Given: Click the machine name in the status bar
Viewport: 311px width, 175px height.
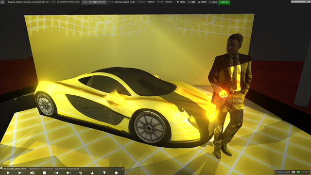Looking at the screenshot, I should coord(282,172).
